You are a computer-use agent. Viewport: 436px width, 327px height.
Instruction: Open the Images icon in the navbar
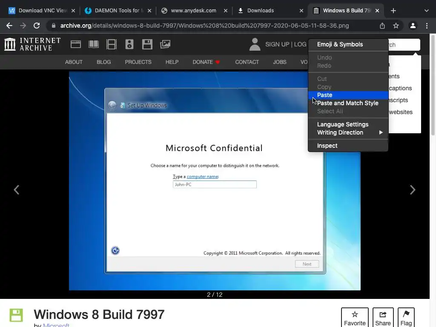tap(165, 44)
